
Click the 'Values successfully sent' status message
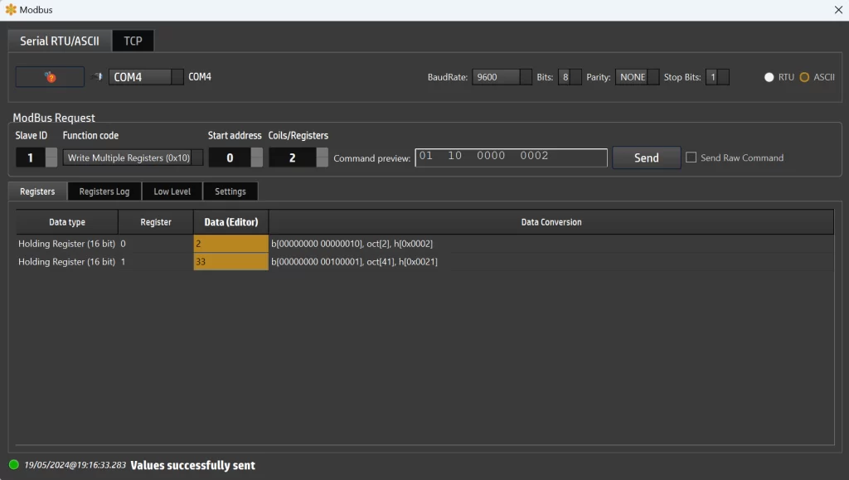tap(192, 465)
